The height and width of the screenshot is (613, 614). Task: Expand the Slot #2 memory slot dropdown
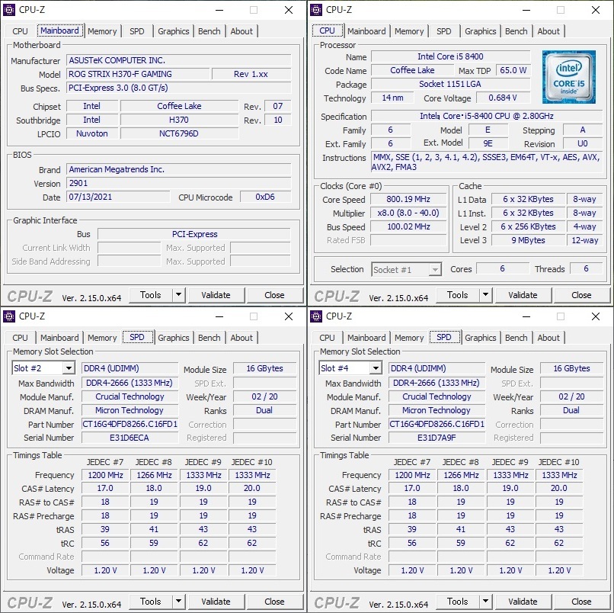pyautogui.click(x=69, y=368)
